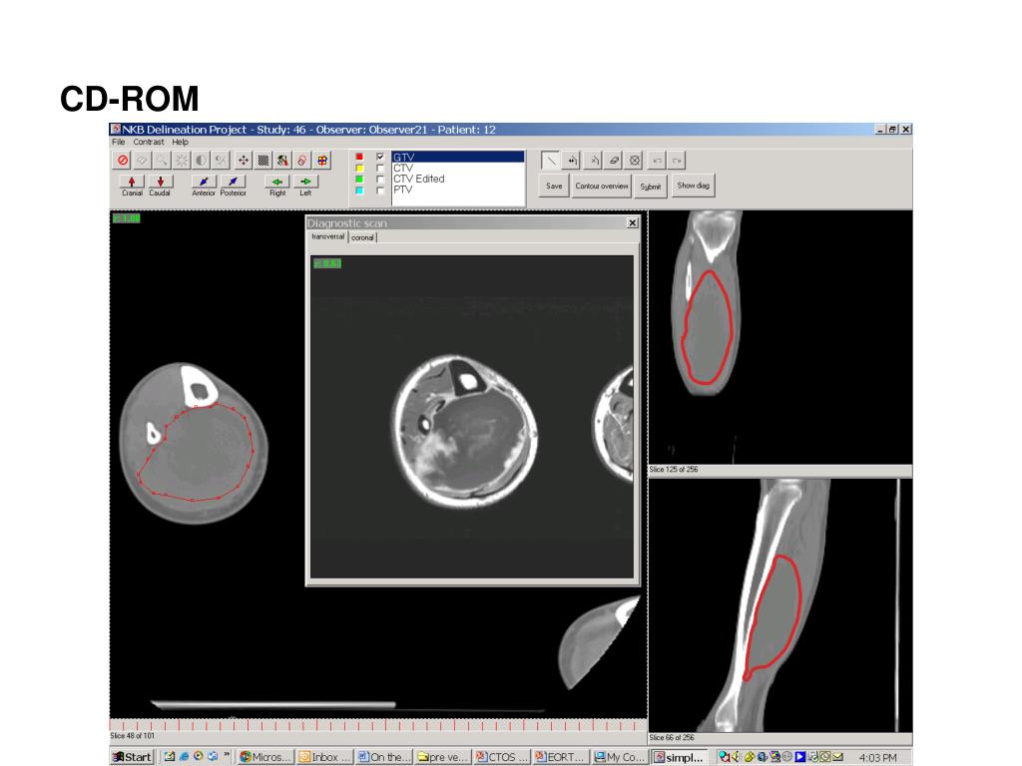
Task: Select CTV Edited in the structure list
Action: click(458, 179)
